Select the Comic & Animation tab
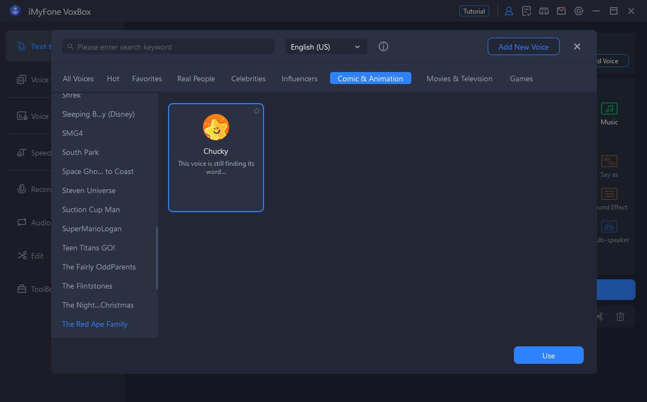Screen dimensions: 647x402 coord(370,79)
